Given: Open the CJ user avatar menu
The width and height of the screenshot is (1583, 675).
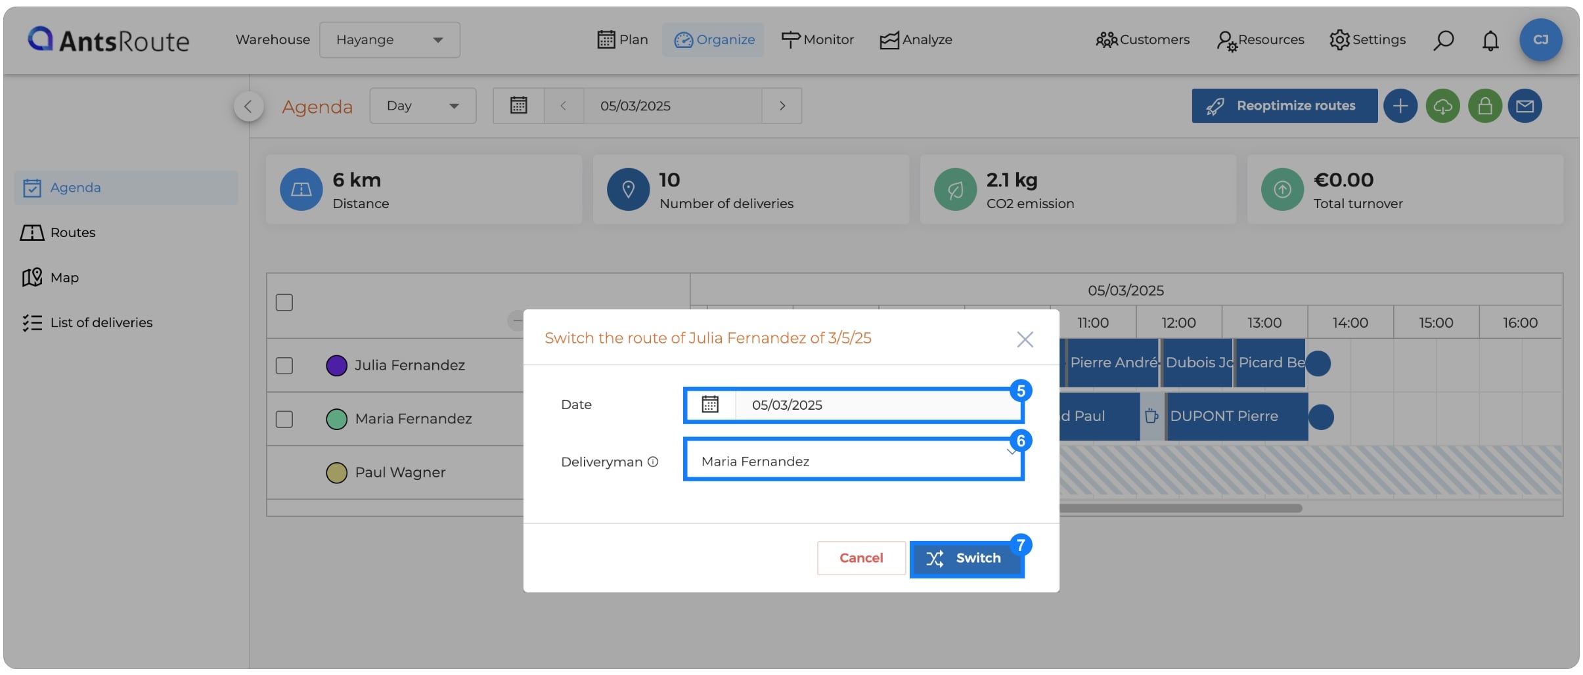Looking at the screenshot, I should tap(1540, 39).
